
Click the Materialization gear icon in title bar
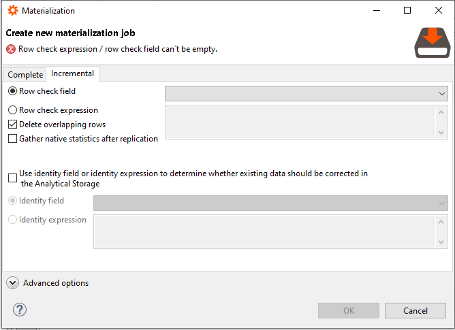[x=12, y=11]
